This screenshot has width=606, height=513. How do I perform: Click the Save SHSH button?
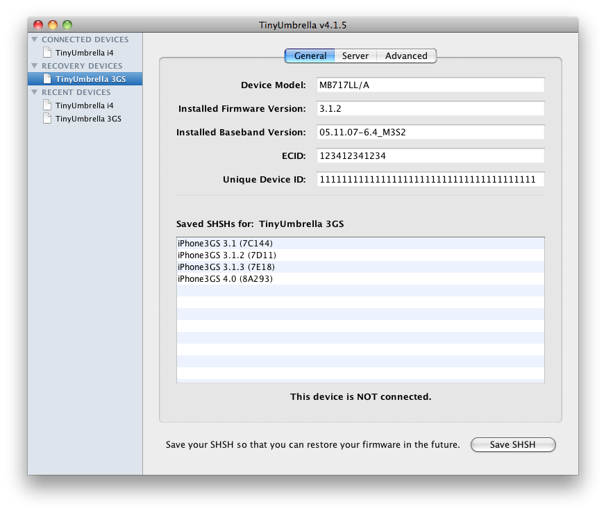(513, 444)
